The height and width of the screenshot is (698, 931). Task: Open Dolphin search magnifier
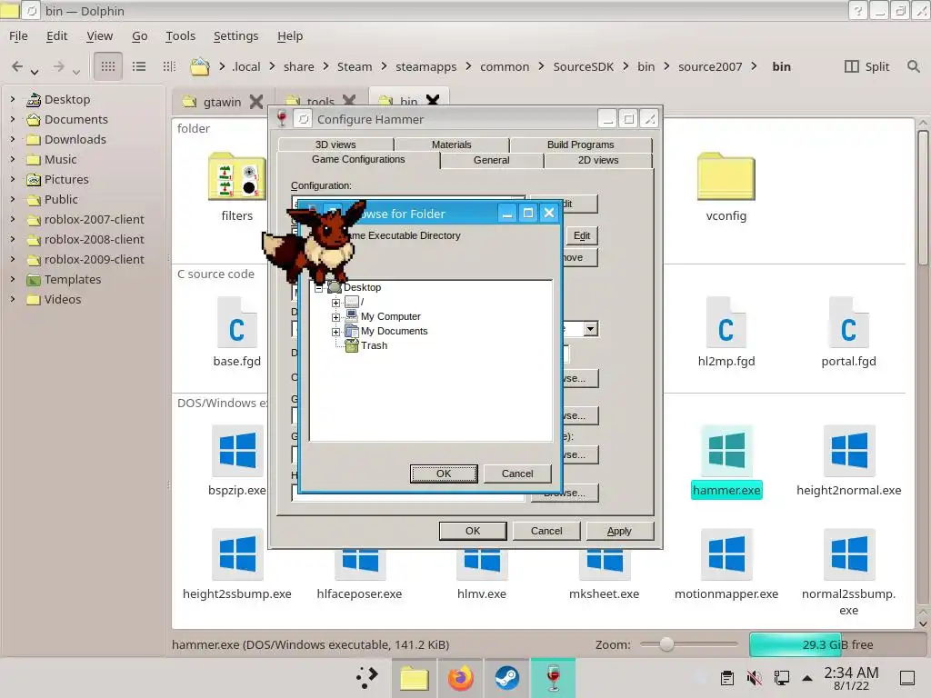(913, 66)
